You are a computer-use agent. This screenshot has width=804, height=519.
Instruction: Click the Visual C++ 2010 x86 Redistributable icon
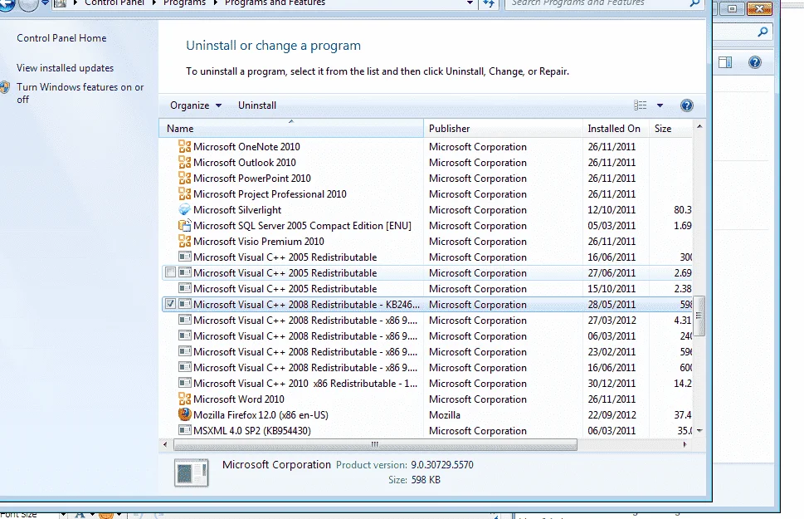[x=184, y=383]
